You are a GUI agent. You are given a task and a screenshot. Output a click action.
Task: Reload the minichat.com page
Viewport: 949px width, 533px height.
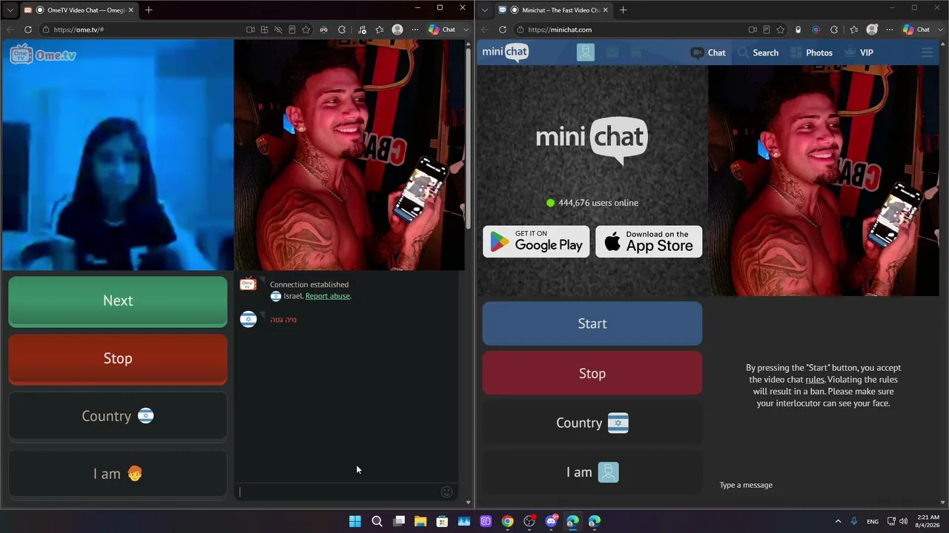click(x=503, y=30)
